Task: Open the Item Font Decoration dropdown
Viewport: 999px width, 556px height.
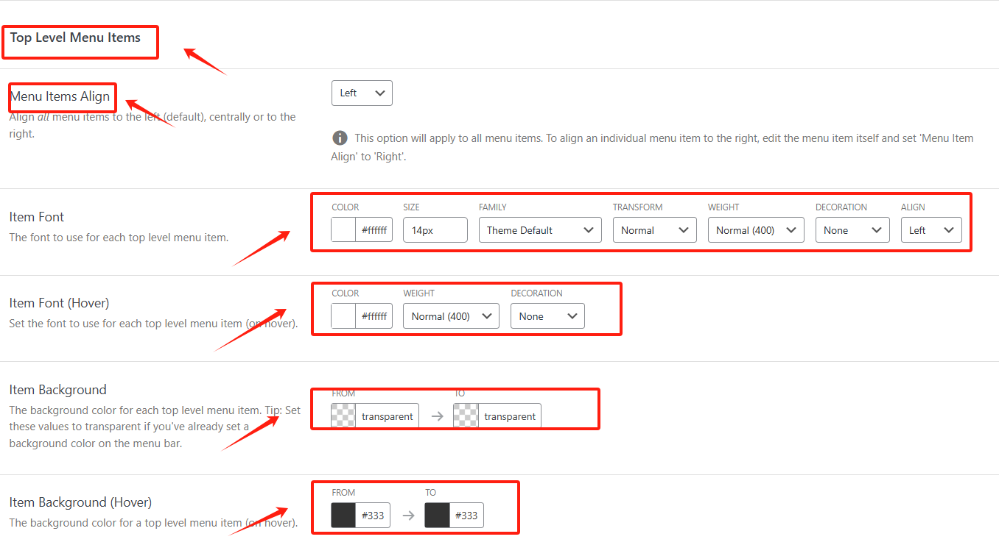Action: 852,230
